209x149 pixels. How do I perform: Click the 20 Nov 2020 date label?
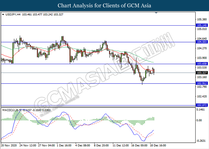click(x=9, y=145)
